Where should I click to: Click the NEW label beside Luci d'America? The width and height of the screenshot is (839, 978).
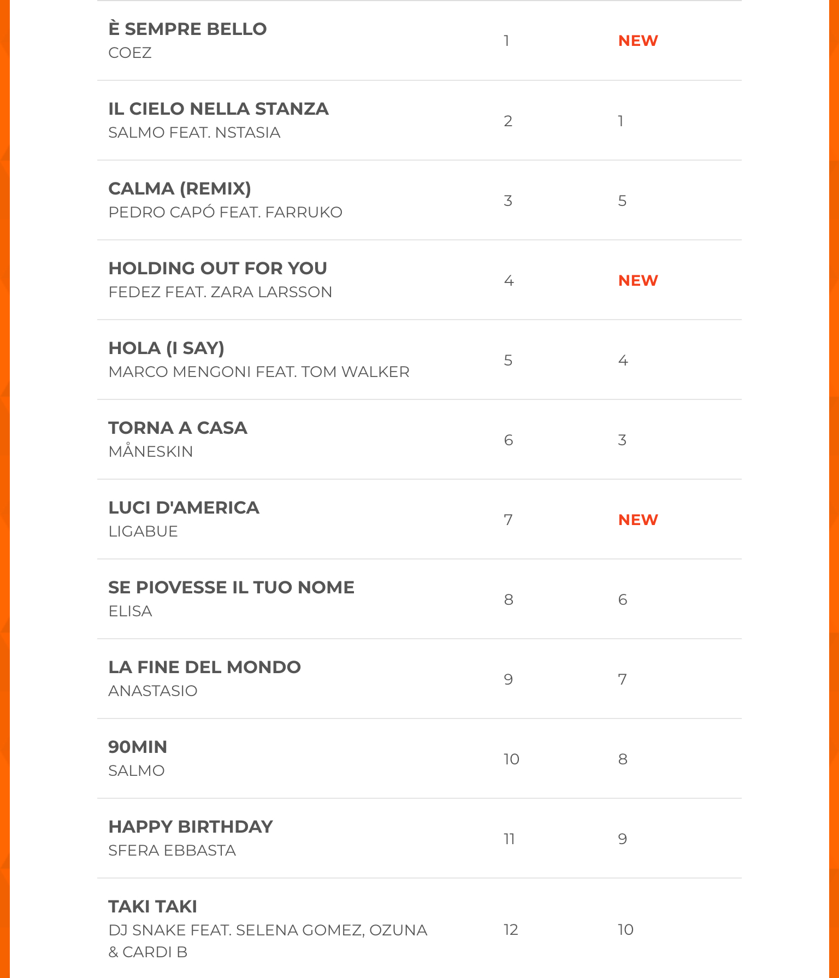[x=637, y=520]
